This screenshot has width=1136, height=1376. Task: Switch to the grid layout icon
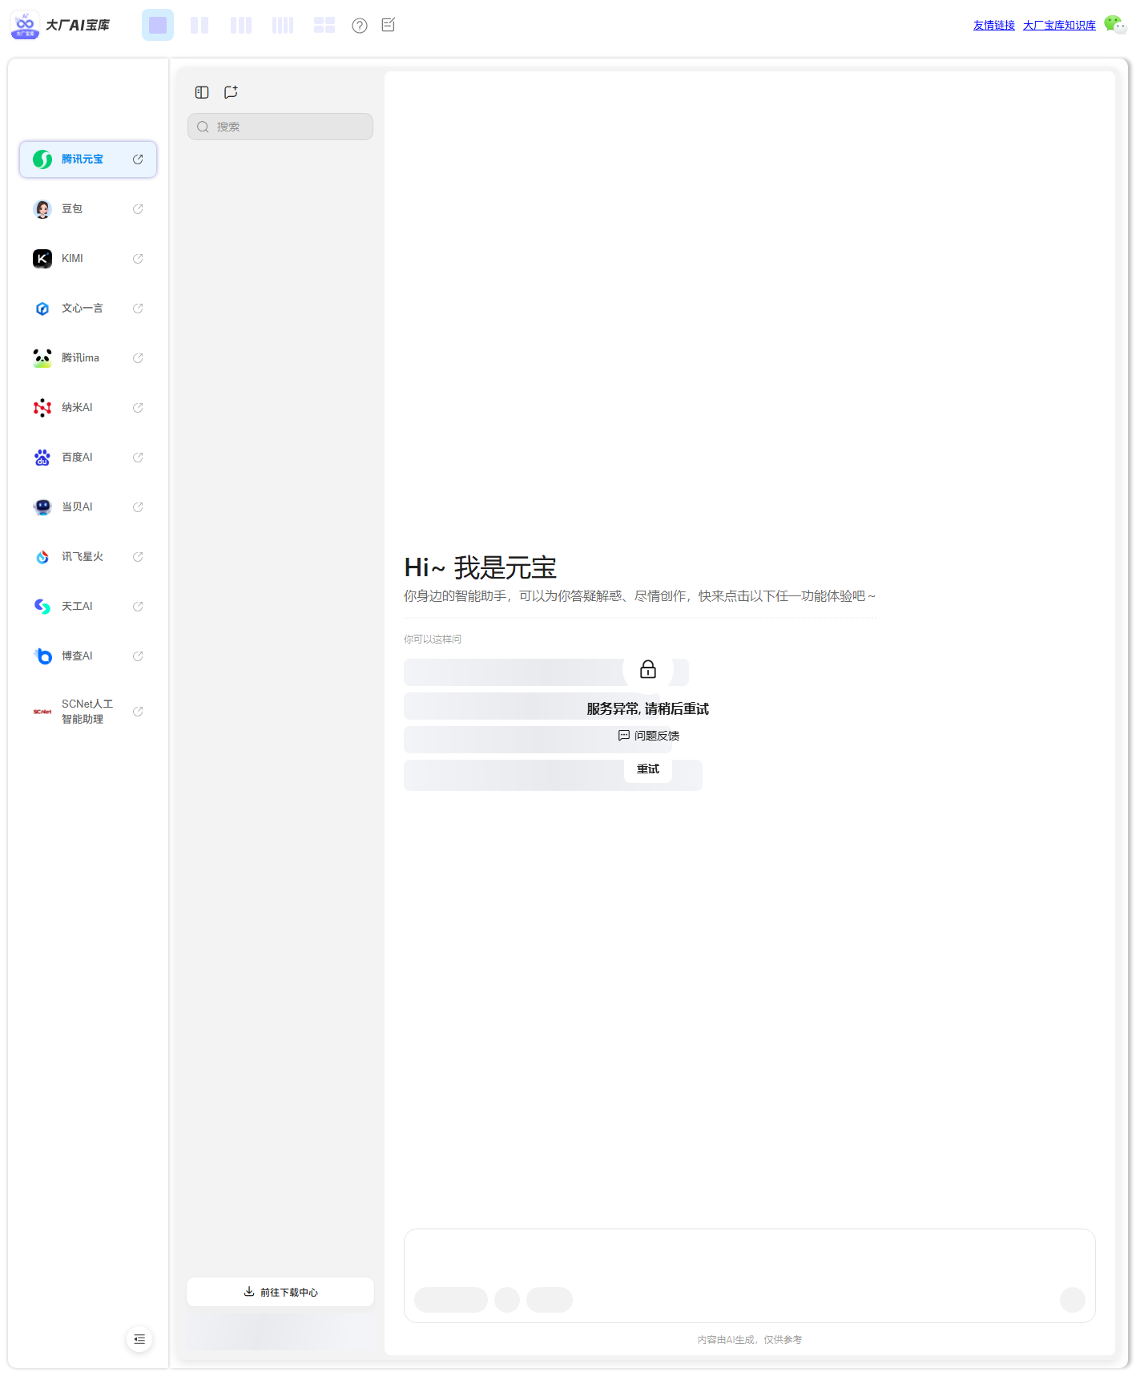pos(324,25)
